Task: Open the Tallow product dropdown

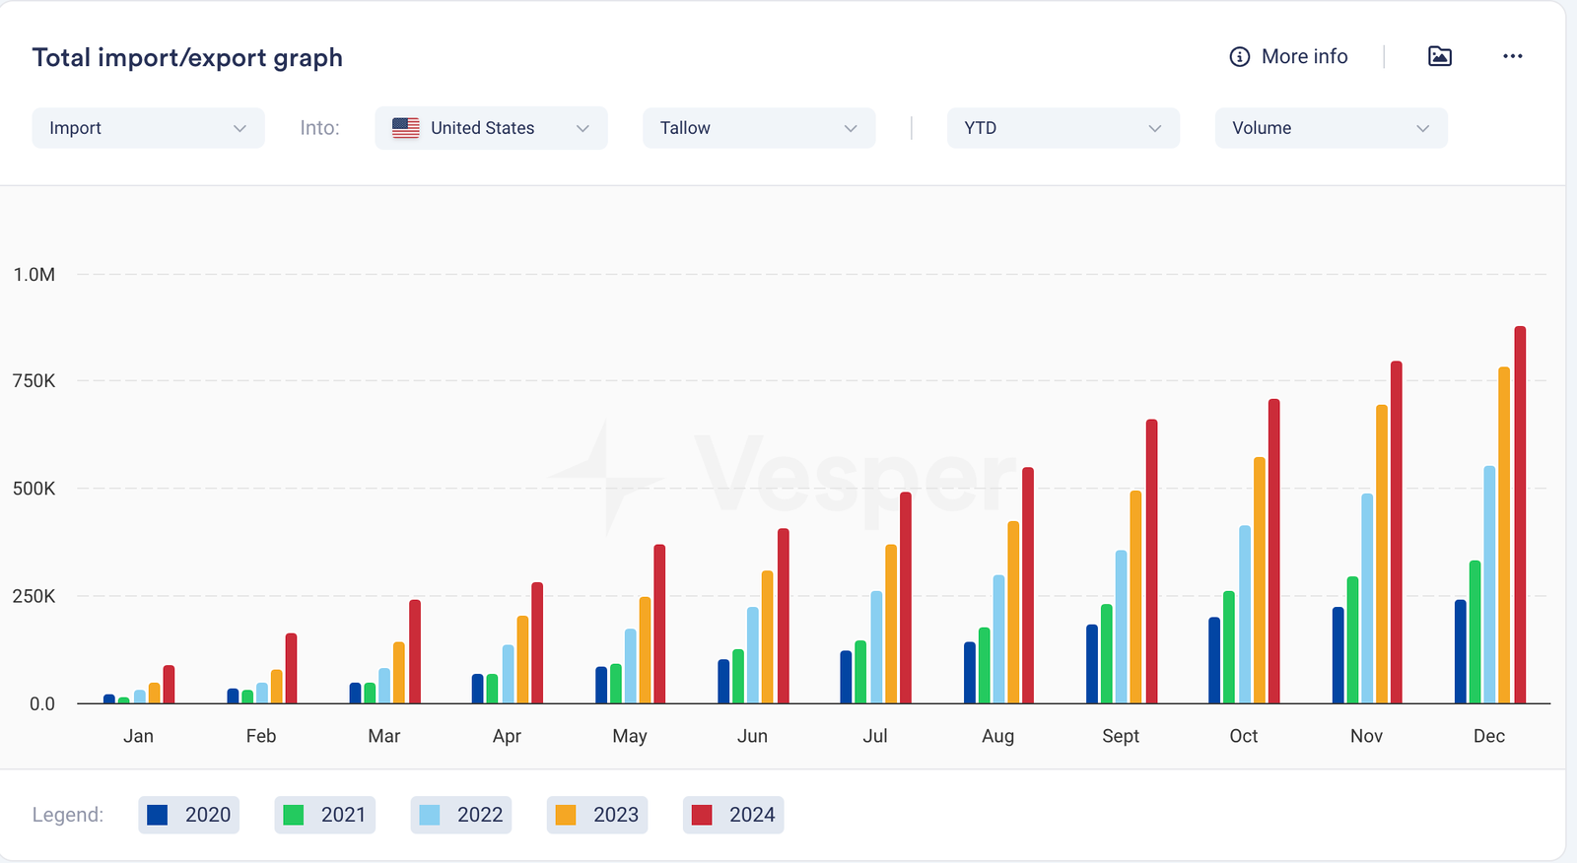Action: point(758,128)
